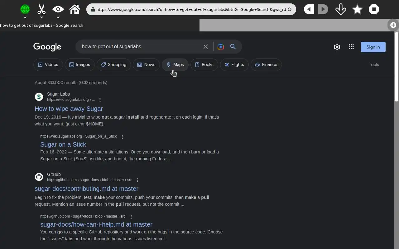The width and height of the screenshot is (399, 249).
Task: Click the 'GitHub' site name
Action: click(x=54, y=174)
